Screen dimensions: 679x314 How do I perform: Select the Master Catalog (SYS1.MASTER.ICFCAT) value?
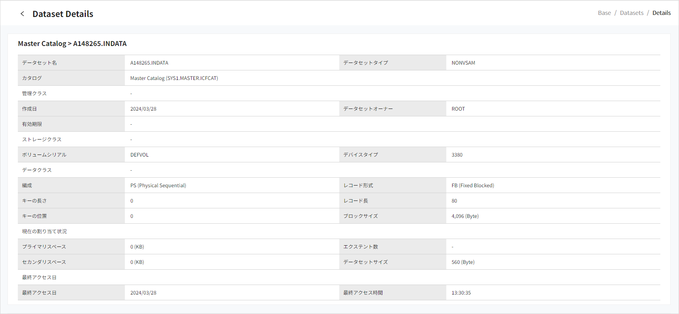pyautogui.click(x=174, y=78)
